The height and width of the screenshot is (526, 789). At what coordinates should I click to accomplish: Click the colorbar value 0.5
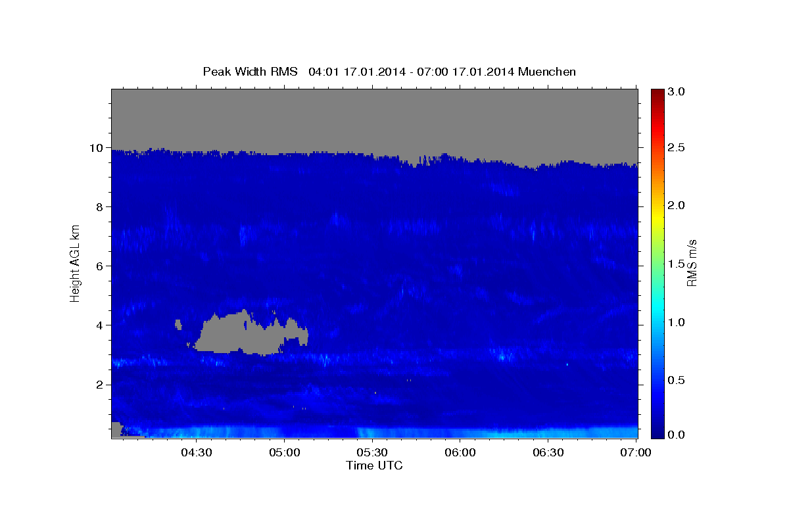click(x=677, y=380)
